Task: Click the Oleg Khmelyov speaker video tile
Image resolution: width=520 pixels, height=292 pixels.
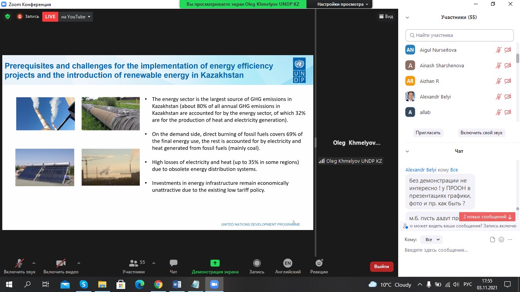Action: 357,143
